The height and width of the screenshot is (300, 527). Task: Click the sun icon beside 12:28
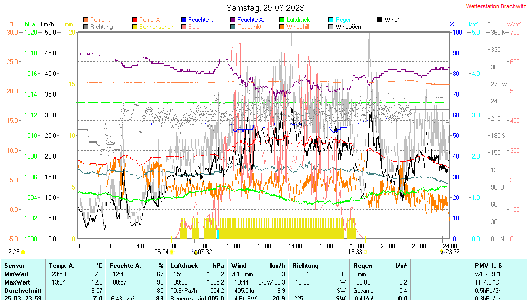pyautogui.click(x=23, y=252)
